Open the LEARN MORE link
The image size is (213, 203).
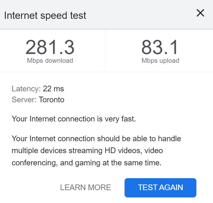pos(86,188)
